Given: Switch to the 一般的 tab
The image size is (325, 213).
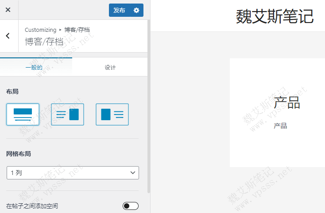Looking at the screenshot, I should coord(36,67).
